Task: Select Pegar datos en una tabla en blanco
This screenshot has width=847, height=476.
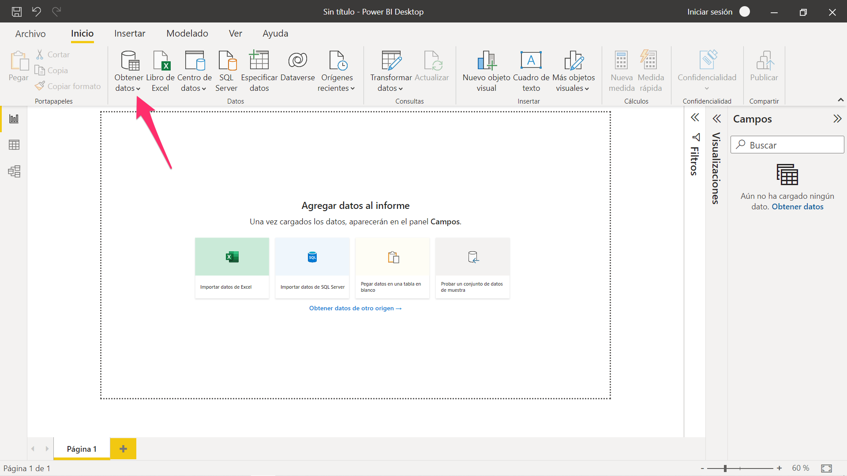Action: (392, 268)
